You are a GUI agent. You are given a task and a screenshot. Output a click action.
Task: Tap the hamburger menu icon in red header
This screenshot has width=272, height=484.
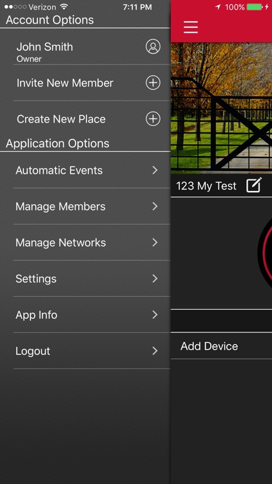click(191, 28)
